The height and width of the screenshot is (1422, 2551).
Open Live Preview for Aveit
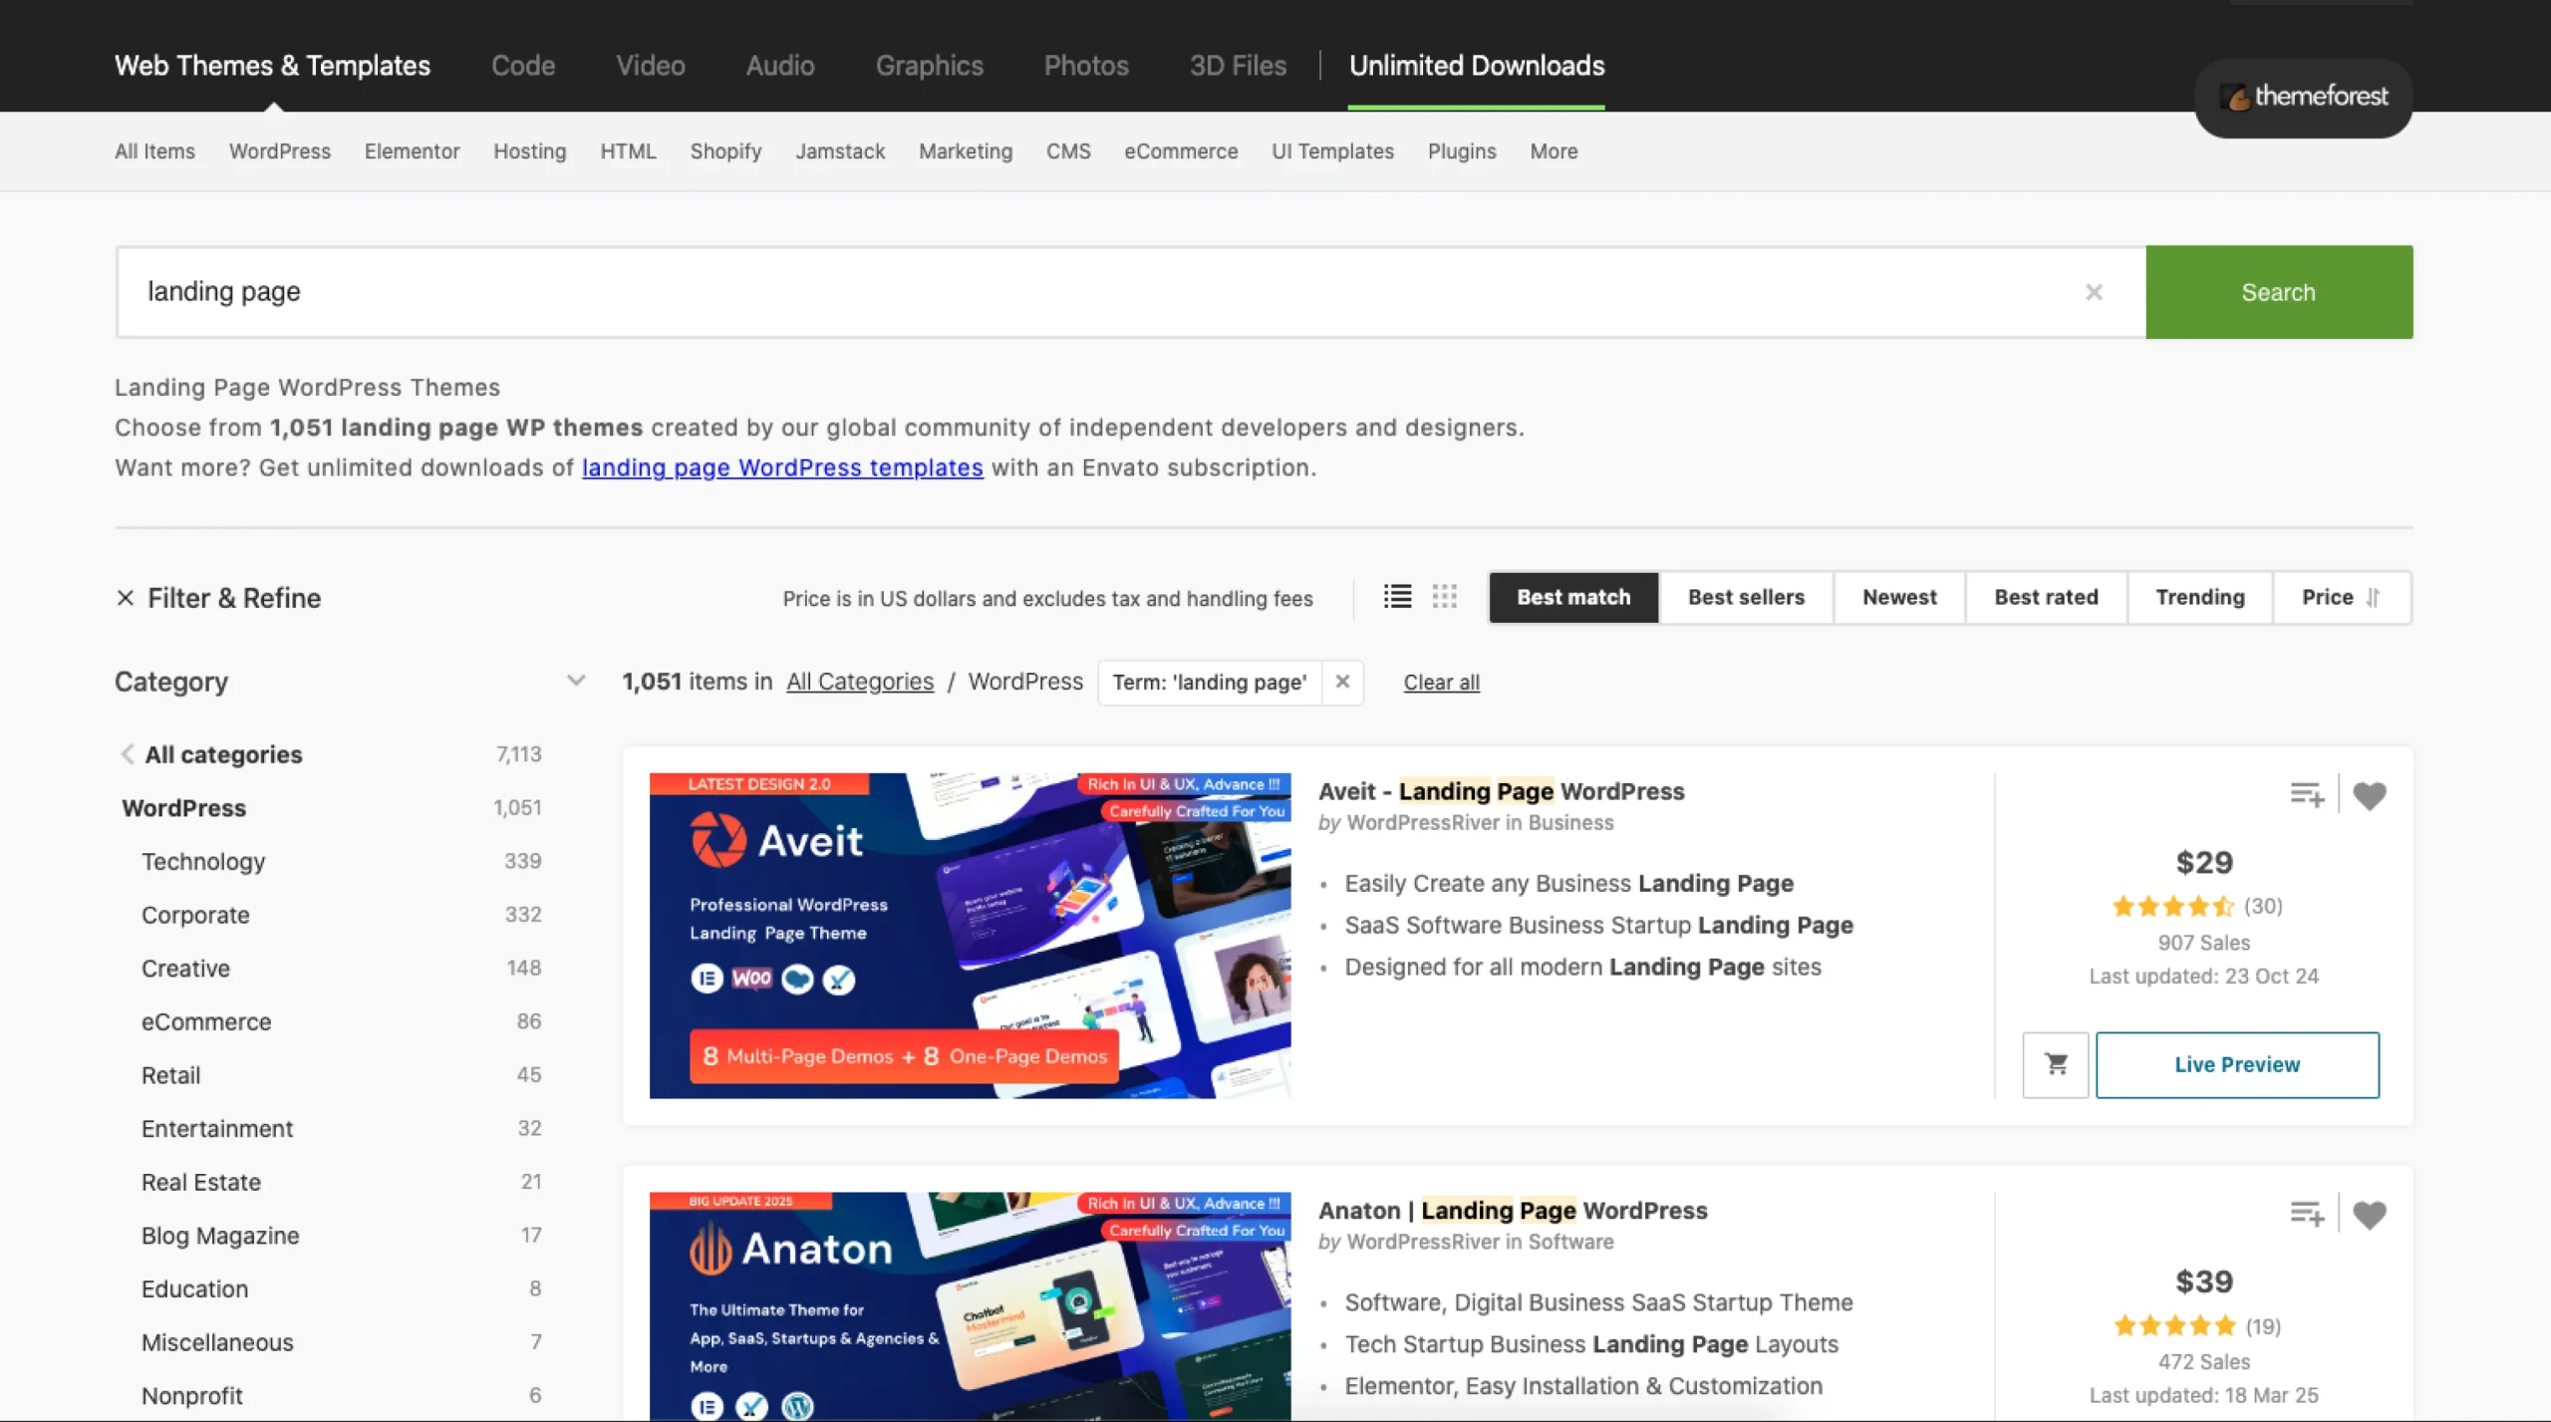[x=2237, y=1064]
